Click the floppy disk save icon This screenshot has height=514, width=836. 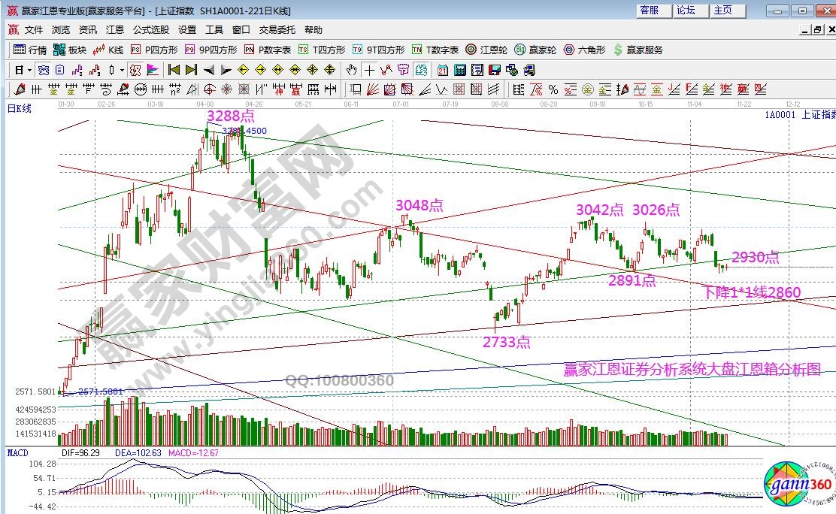click(x=494, y=70)
